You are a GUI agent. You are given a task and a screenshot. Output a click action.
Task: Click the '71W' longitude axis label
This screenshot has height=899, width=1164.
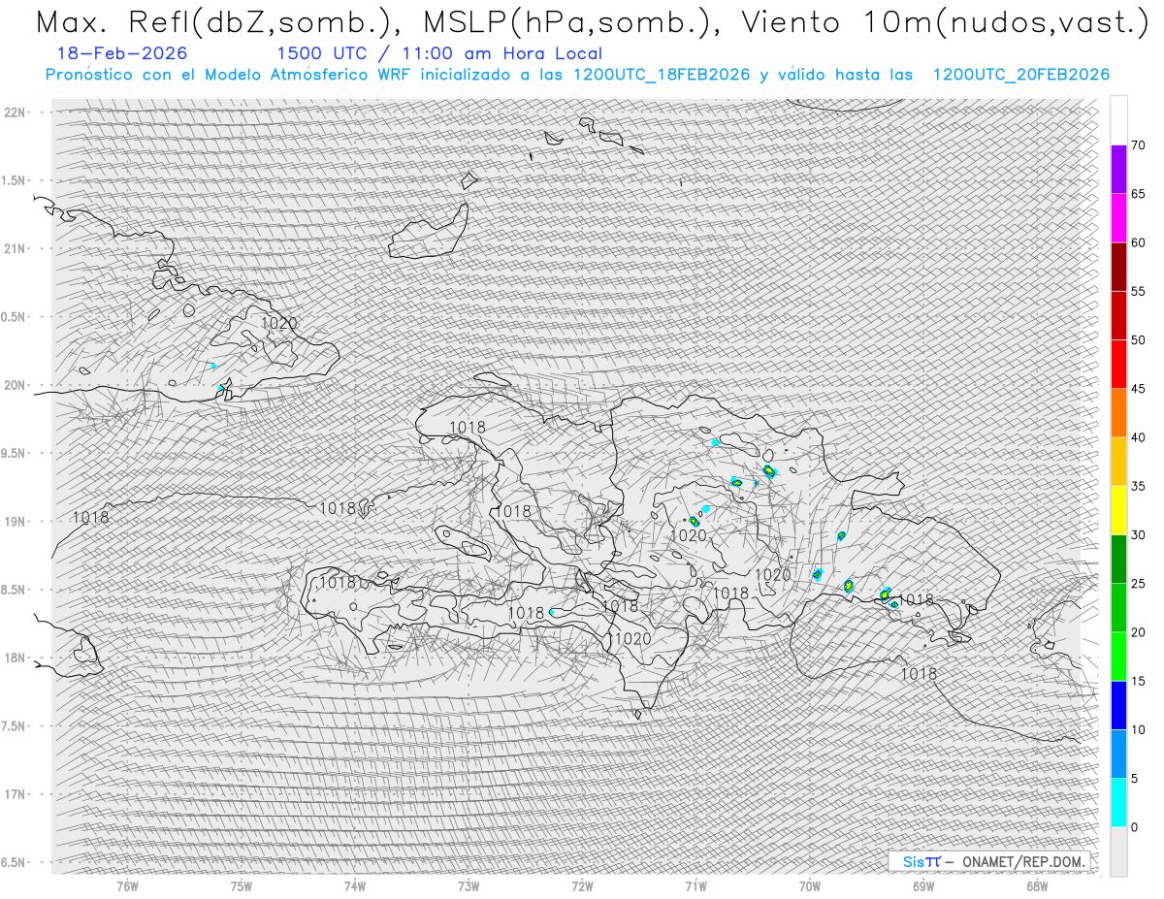point(695,885)
